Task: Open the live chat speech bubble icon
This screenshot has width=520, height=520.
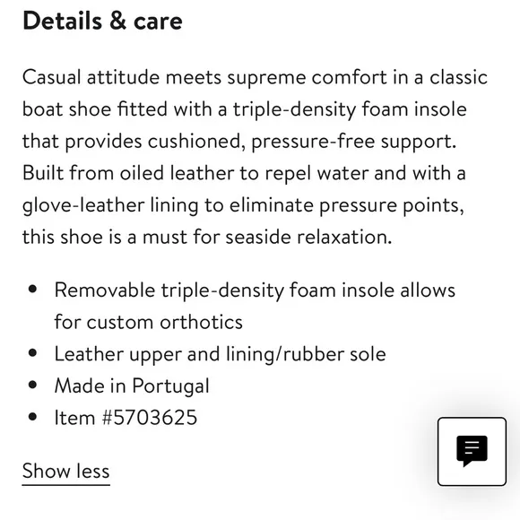Action: coord(472,451)
